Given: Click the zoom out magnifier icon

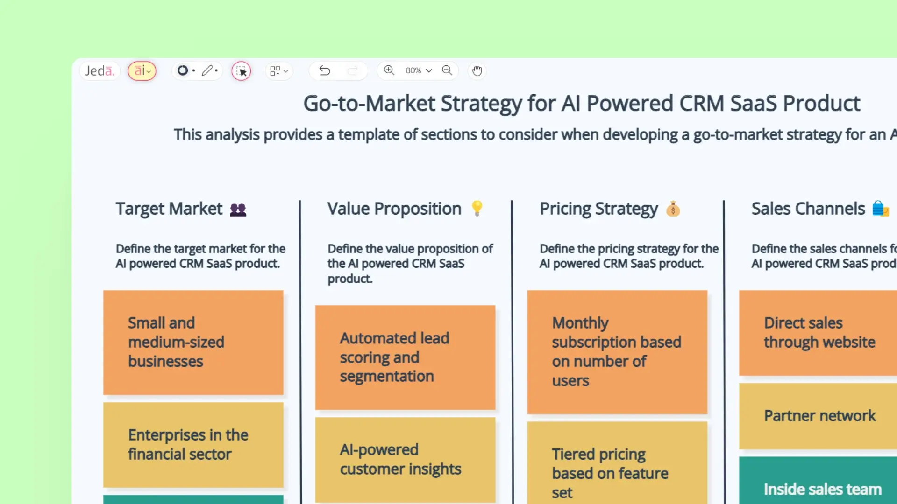Looking at the screenshot, I should coord(447,70).
